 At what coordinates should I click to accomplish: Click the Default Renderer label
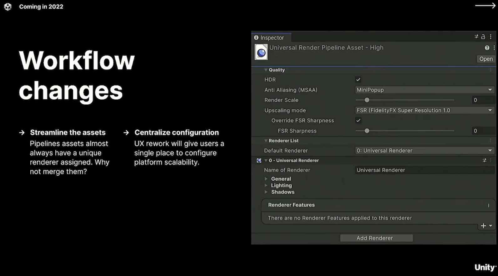[x=286, y=151]
